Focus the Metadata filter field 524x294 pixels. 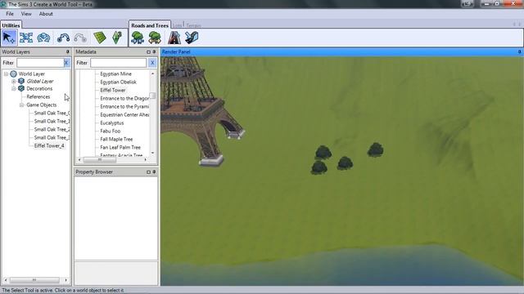tap(118, 63)
